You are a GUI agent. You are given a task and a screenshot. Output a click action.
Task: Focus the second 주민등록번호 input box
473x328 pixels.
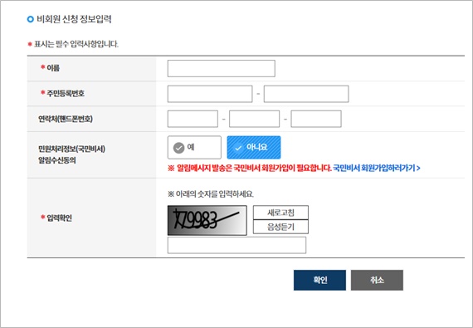coord(306,94)
